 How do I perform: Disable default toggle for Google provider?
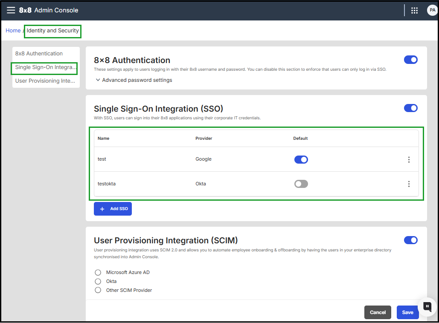coord(301,159)
